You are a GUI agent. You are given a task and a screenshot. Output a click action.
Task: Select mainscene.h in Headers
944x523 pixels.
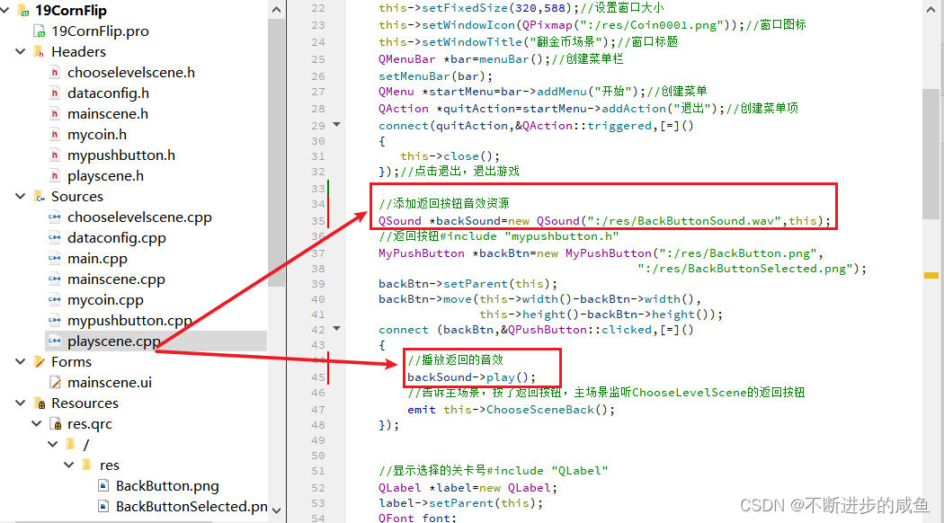tap(108, 114)
